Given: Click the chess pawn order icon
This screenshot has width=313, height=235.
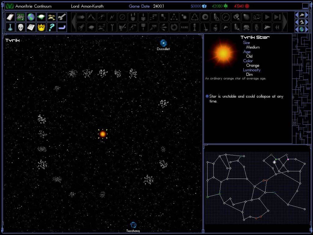Looking at the screenshot, I should [x=195, y=27].
